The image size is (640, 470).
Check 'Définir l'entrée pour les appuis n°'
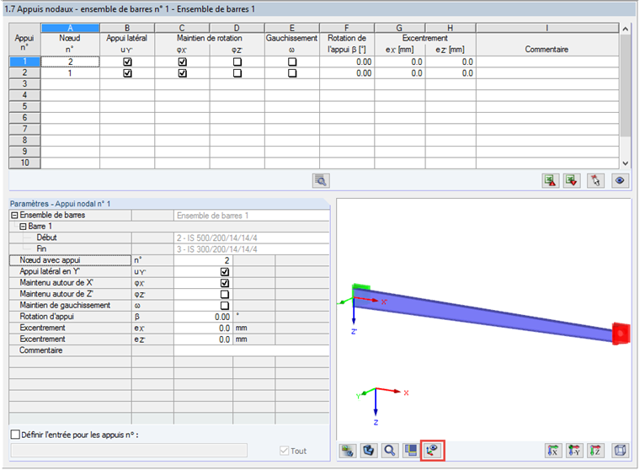click(15, 435)
